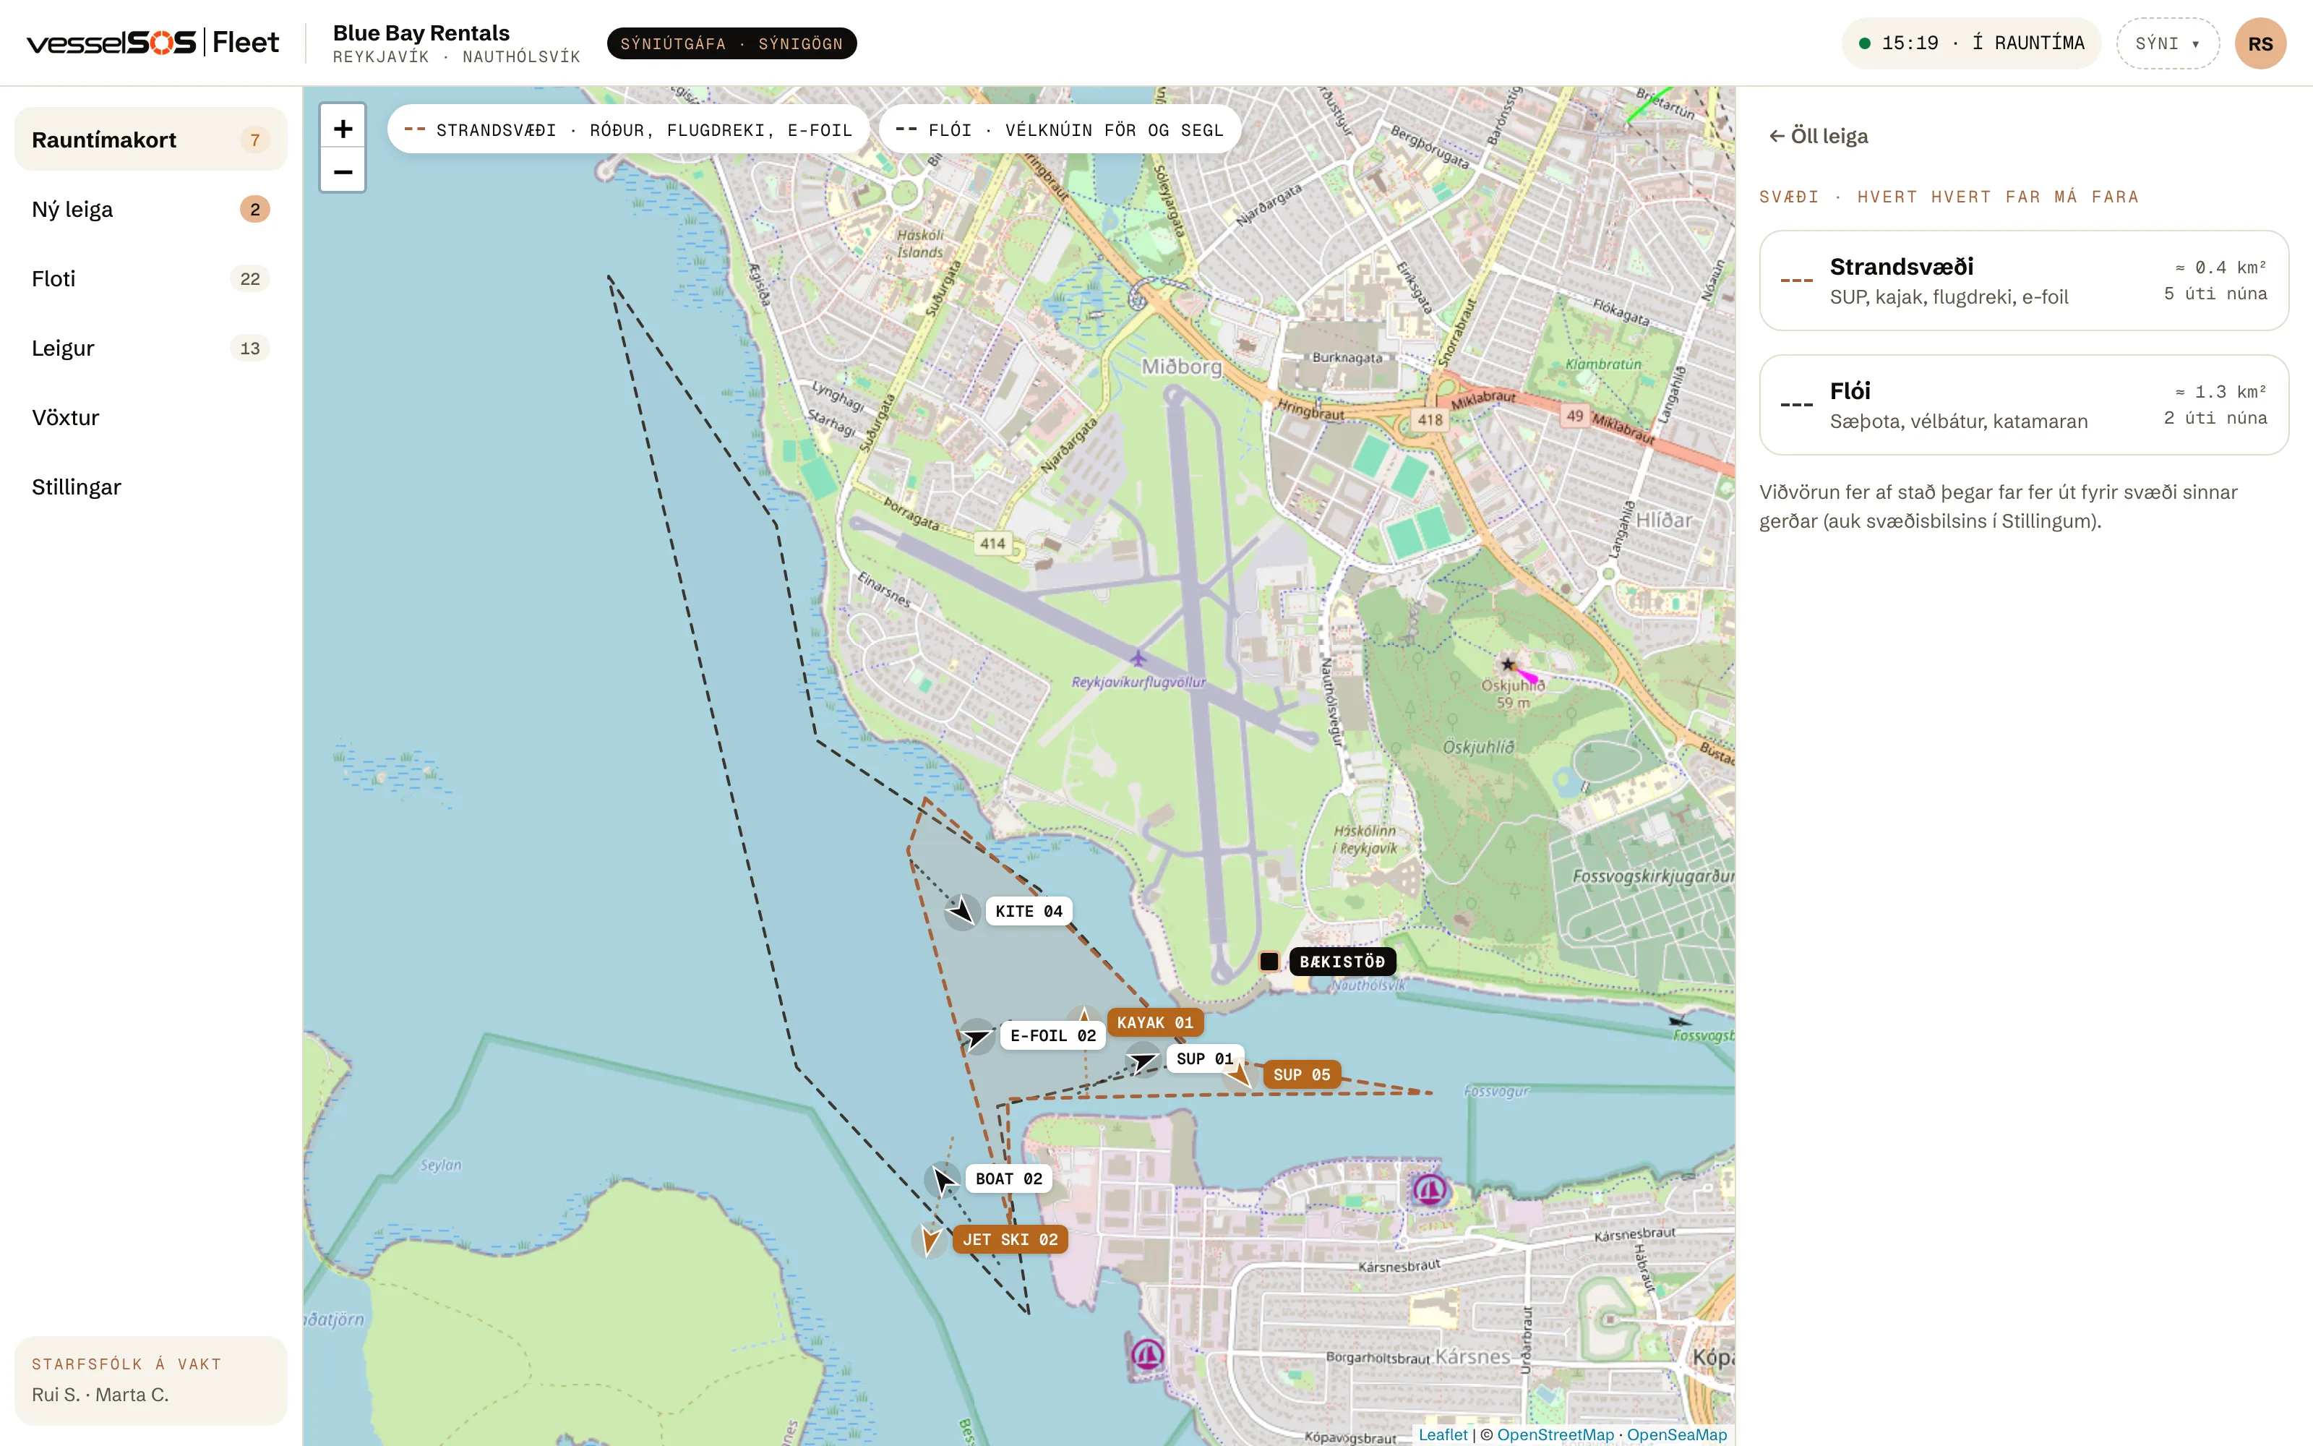Screen dimensions: 2313x1446
Task: Open the OpenSeaMap attribution link
Action: click(x=1676, y=1434)
